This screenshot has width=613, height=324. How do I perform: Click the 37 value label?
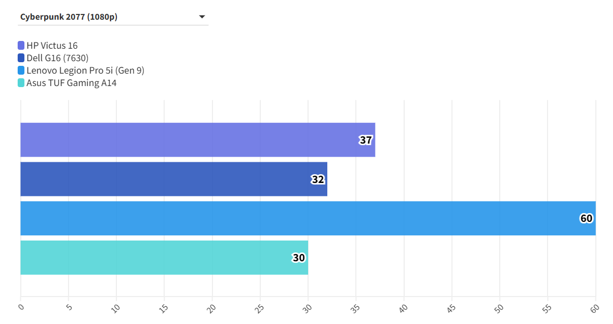366,140
